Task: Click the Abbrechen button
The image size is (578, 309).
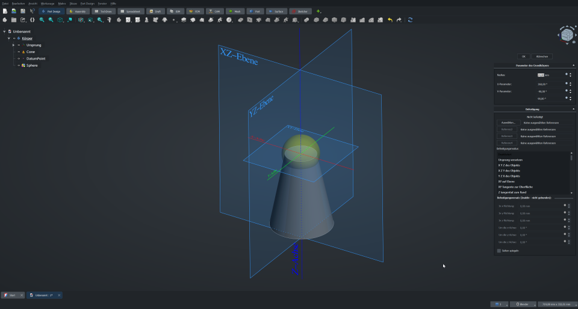Action: click(x=543, y=56)
